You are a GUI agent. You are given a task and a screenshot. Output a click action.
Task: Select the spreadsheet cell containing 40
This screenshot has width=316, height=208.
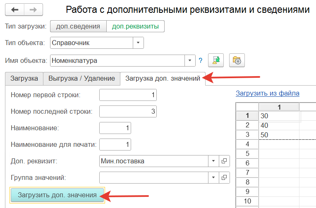click(x=279, y=125)
